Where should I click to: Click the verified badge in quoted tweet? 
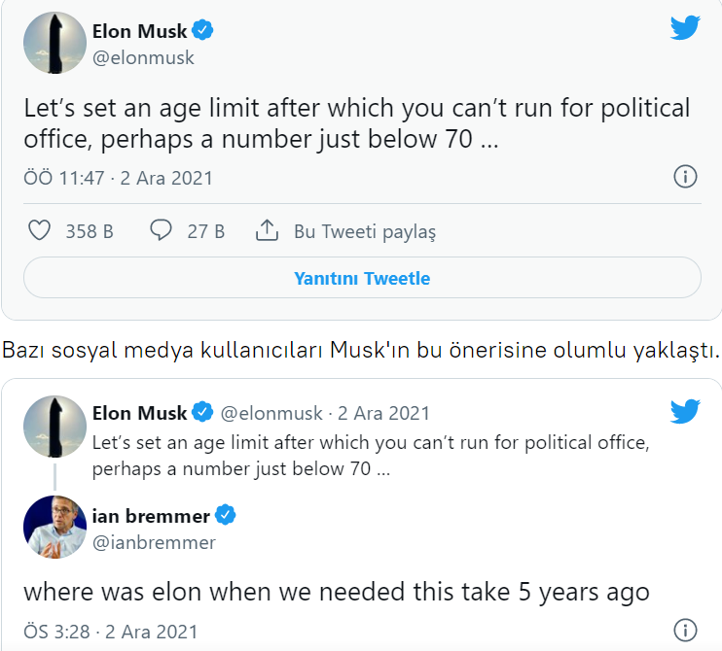pyautogui.click(x=203, y=413)
